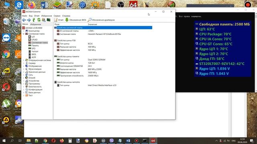This screenshot has height=144, width=257.
Task: Click Обновления драйверов toolbar button
Action: (101, 20)
